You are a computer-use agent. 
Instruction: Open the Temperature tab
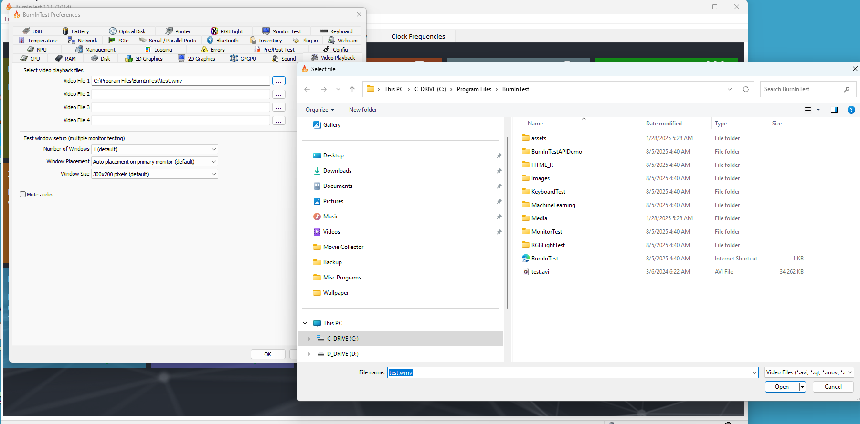pos(38,41)
